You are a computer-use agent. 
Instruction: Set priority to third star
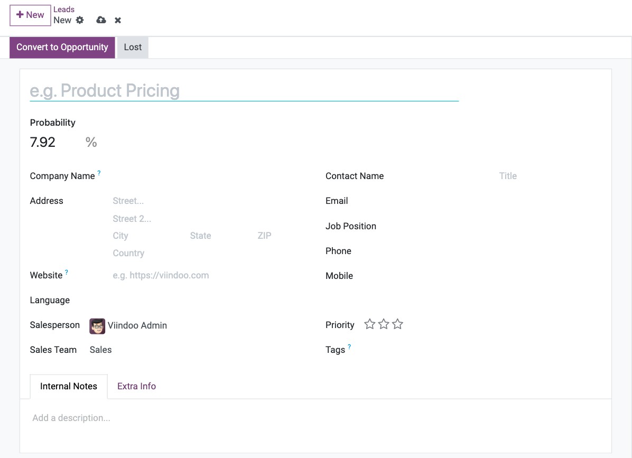pyautogui.click(x=397, y=324)
